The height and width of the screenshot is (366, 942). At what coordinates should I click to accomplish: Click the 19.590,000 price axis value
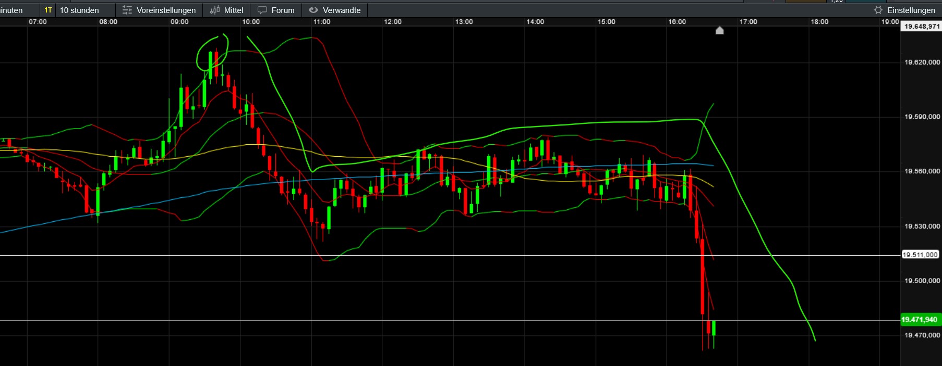coord(922,117)
